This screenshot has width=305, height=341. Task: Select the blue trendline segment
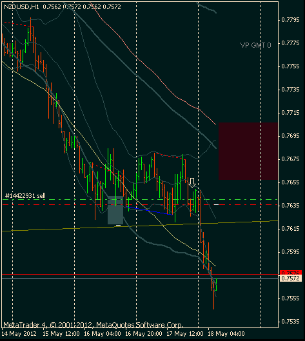coord(150,211)
